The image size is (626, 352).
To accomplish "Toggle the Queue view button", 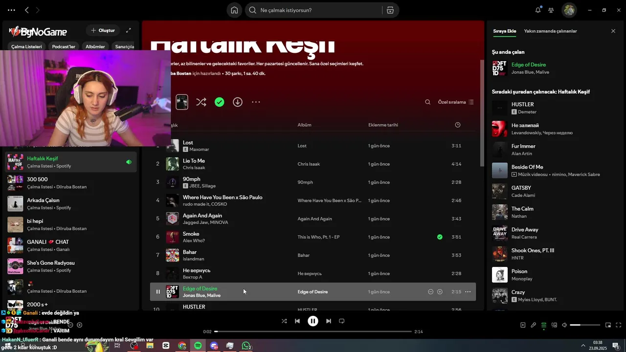I will [x=544, y=325].
